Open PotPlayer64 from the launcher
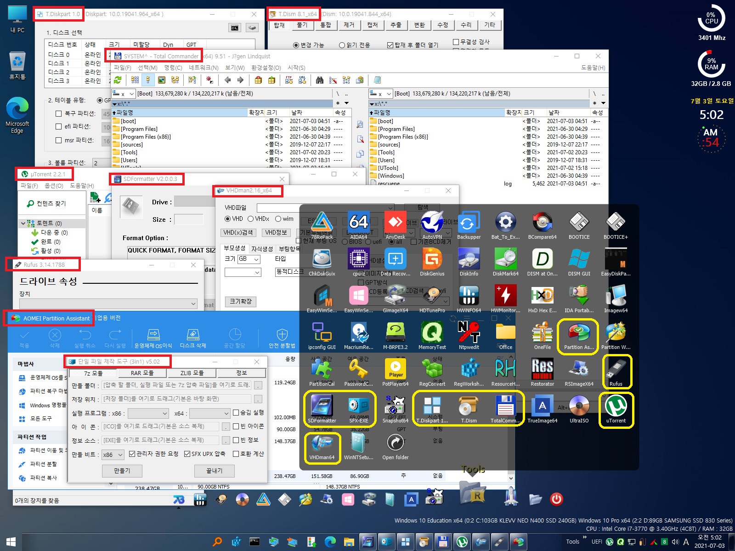Screen dimensions: 735x551 click(x=395, y=372)
